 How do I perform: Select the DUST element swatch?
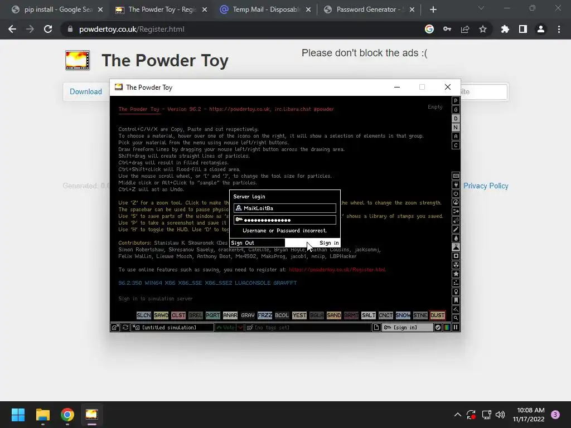point(437,315)
